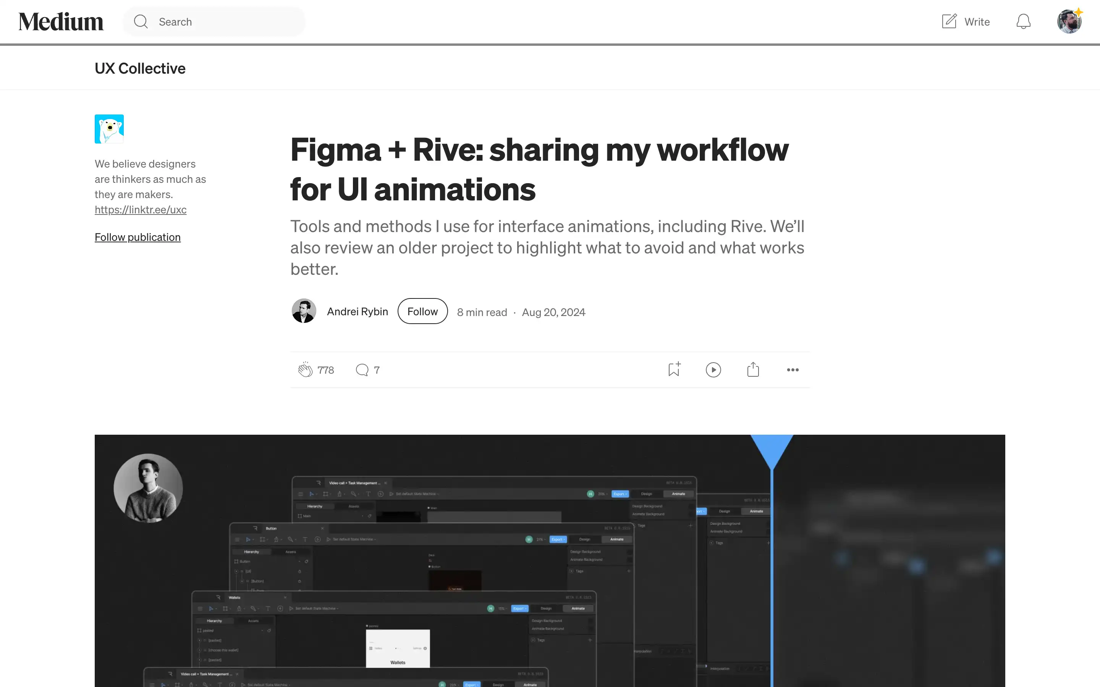
Task: Click the UX Collective polar bear logo
Action: pyautogui.click(x=109, y=129)
